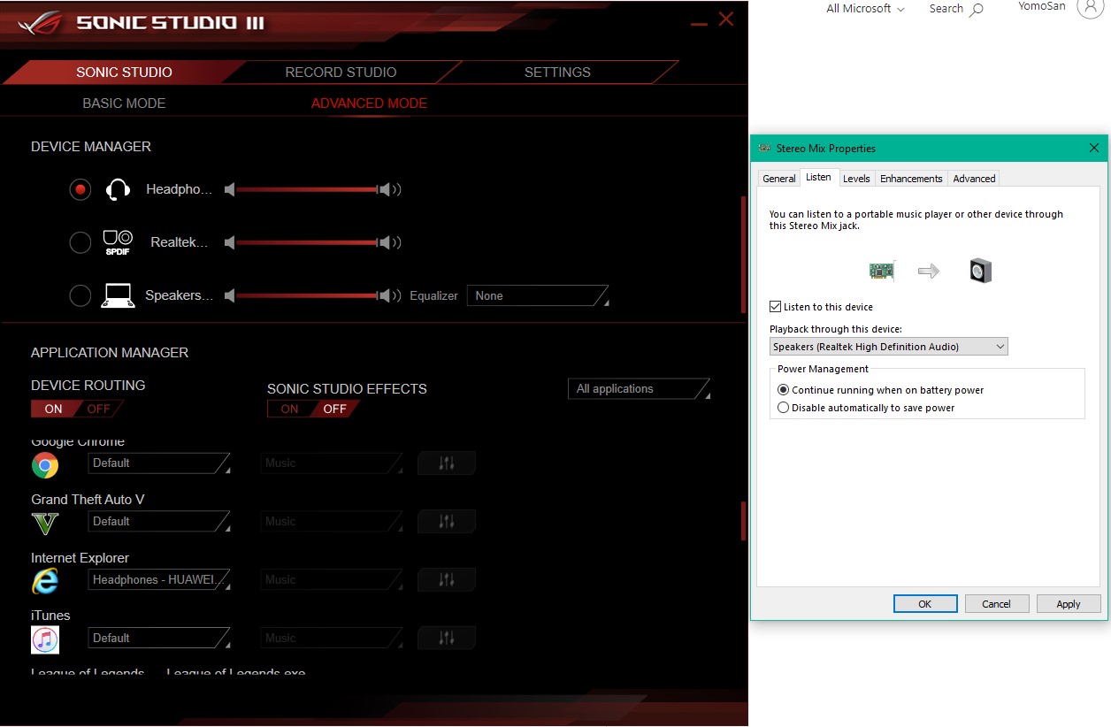Open equalizer settings for Grand Theft Auto V
This screenshot has height=727, width=1111.
pos(447,521)
